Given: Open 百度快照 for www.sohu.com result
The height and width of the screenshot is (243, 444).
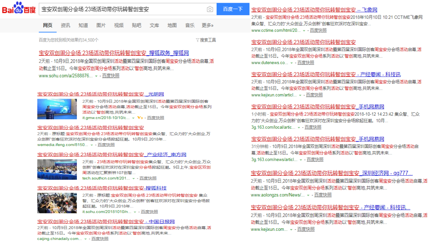Looking at the screenshot, I should [110, 76].
